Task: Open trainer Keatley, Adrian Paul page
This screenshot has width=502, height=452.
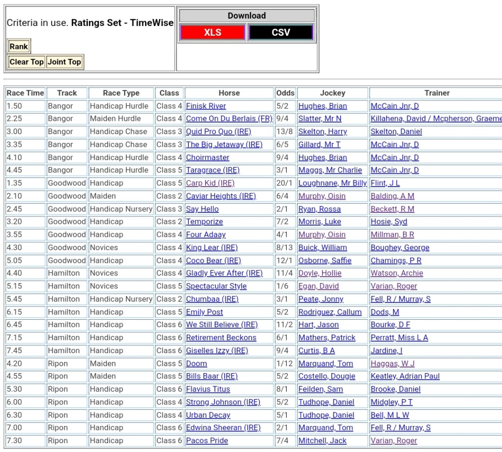Action: 405,377
